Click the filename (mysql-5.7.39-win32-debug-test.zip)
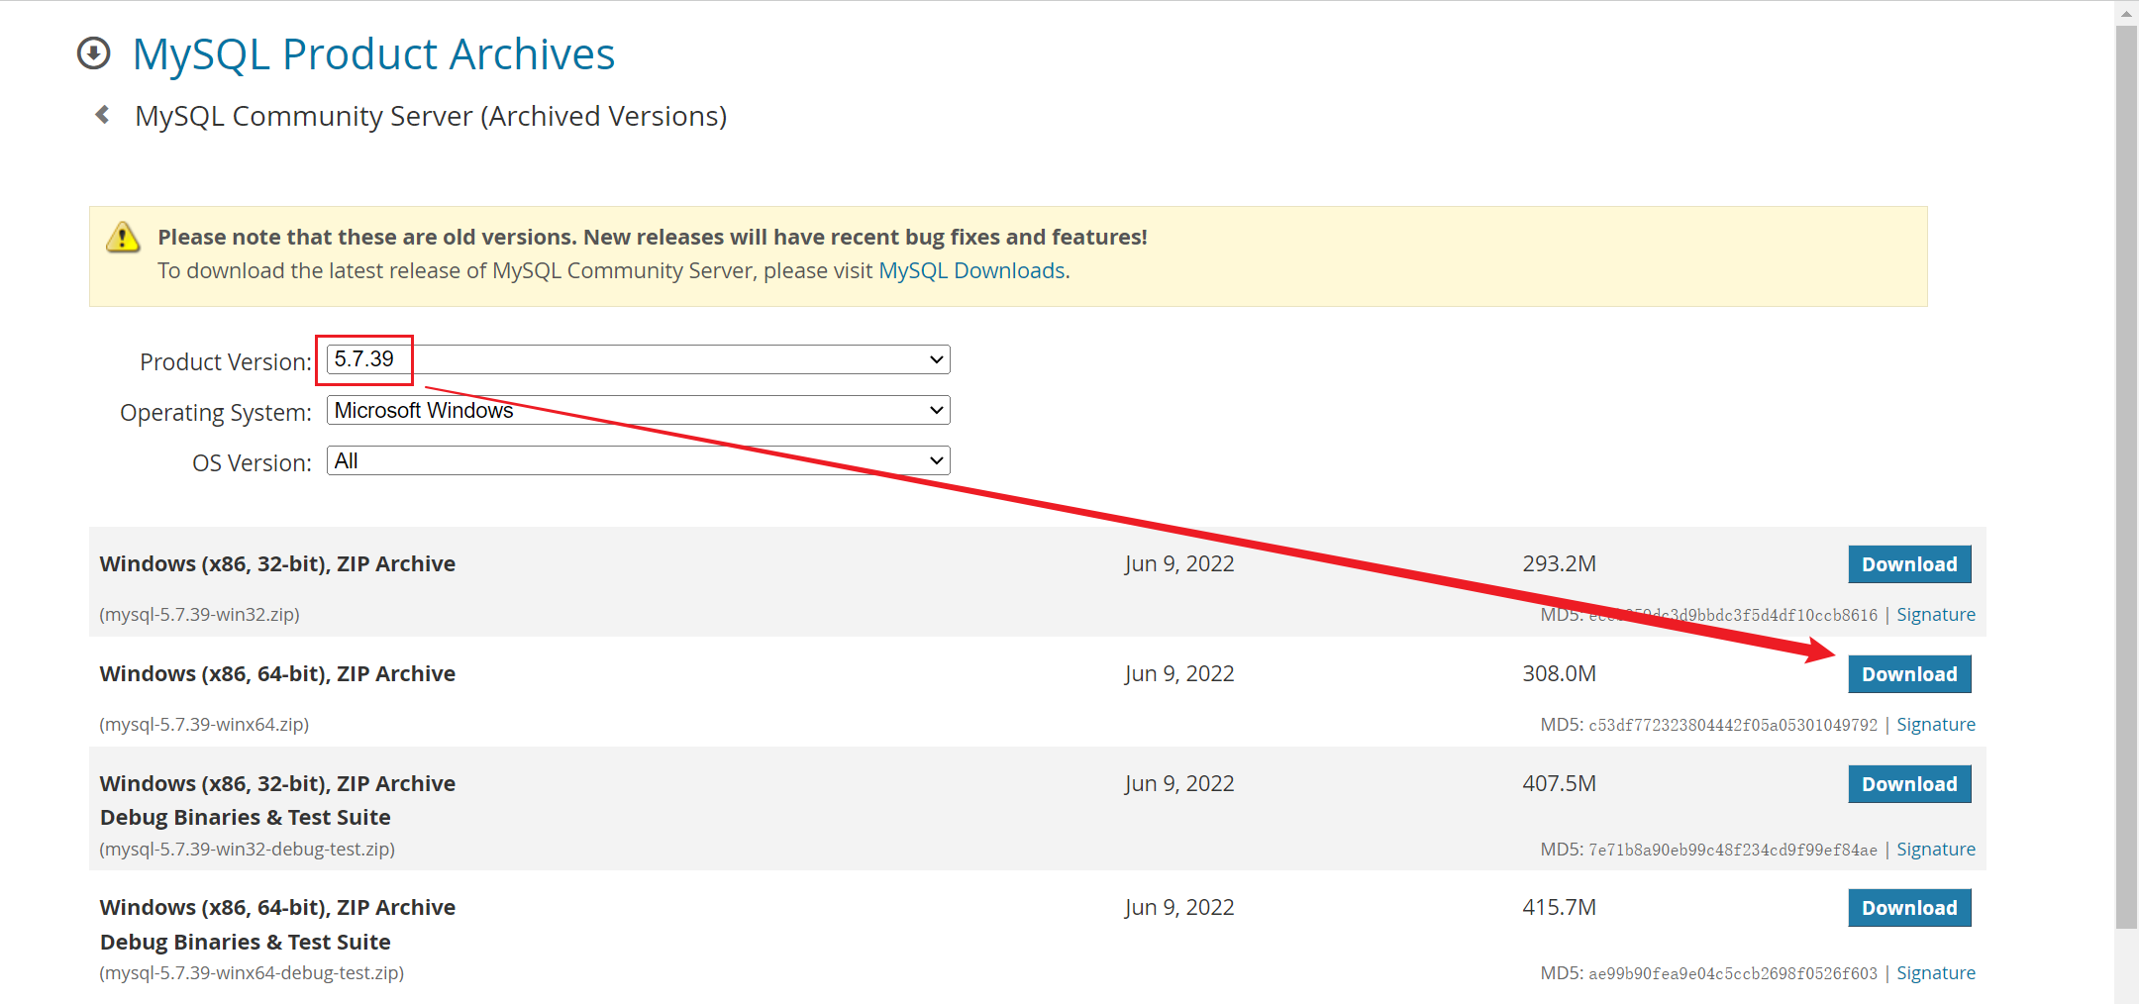Screen dimensions: 2139x1004 tap(247, 850)
